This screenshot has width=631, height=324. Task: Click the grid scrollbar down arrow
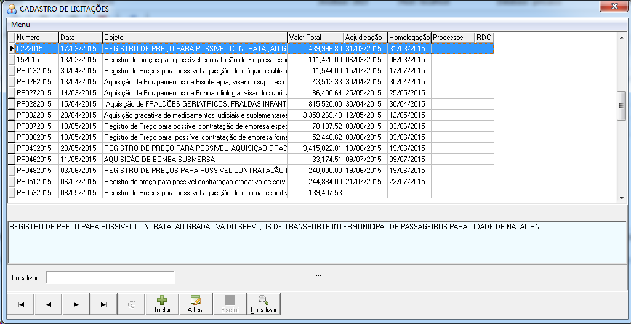coord(622,198)
